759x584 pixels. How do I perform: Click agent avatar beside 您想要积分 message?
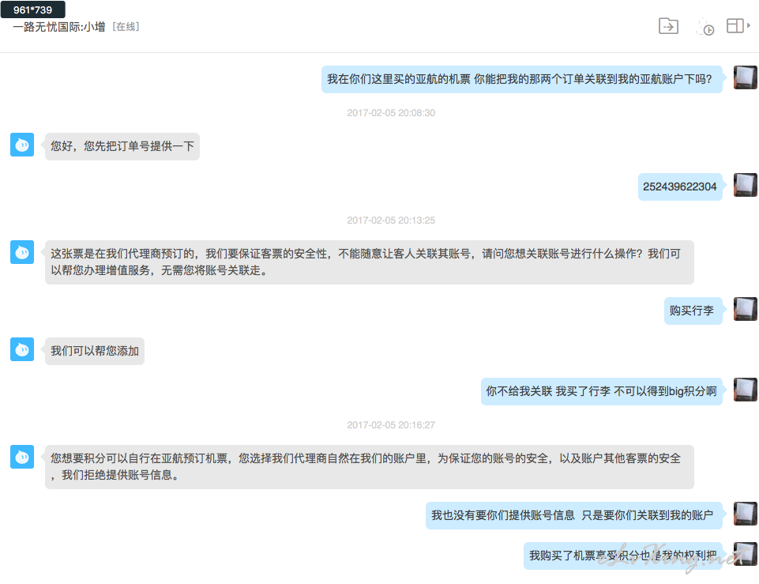[22, 457]
